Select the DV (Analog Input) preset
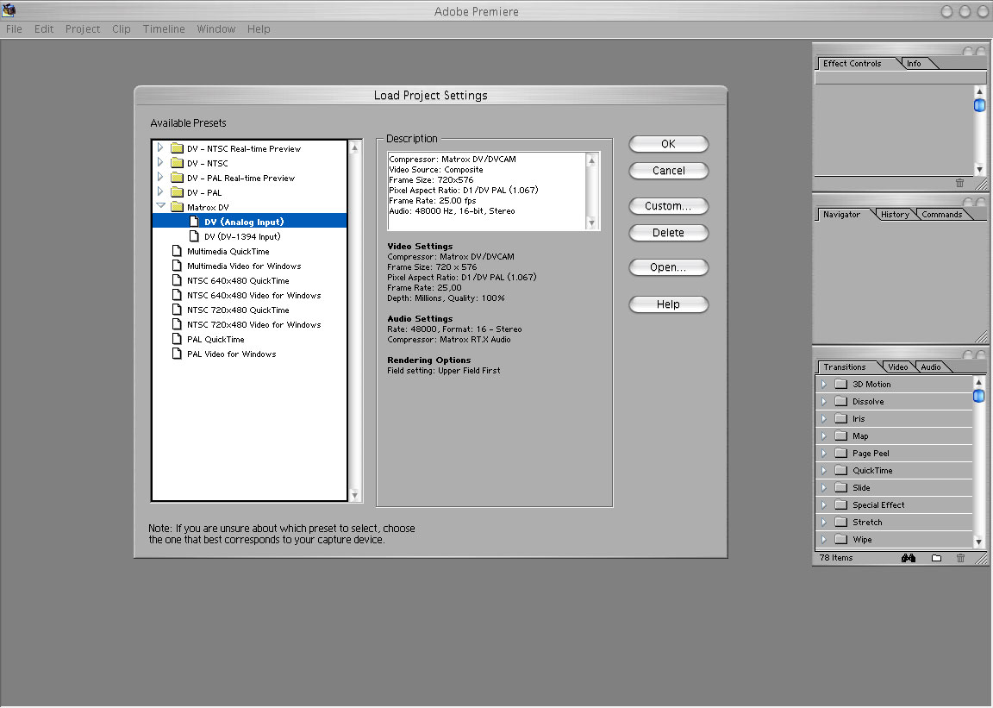Image resolution: width=993 pixels, height=708 pixels. [249, 222]
